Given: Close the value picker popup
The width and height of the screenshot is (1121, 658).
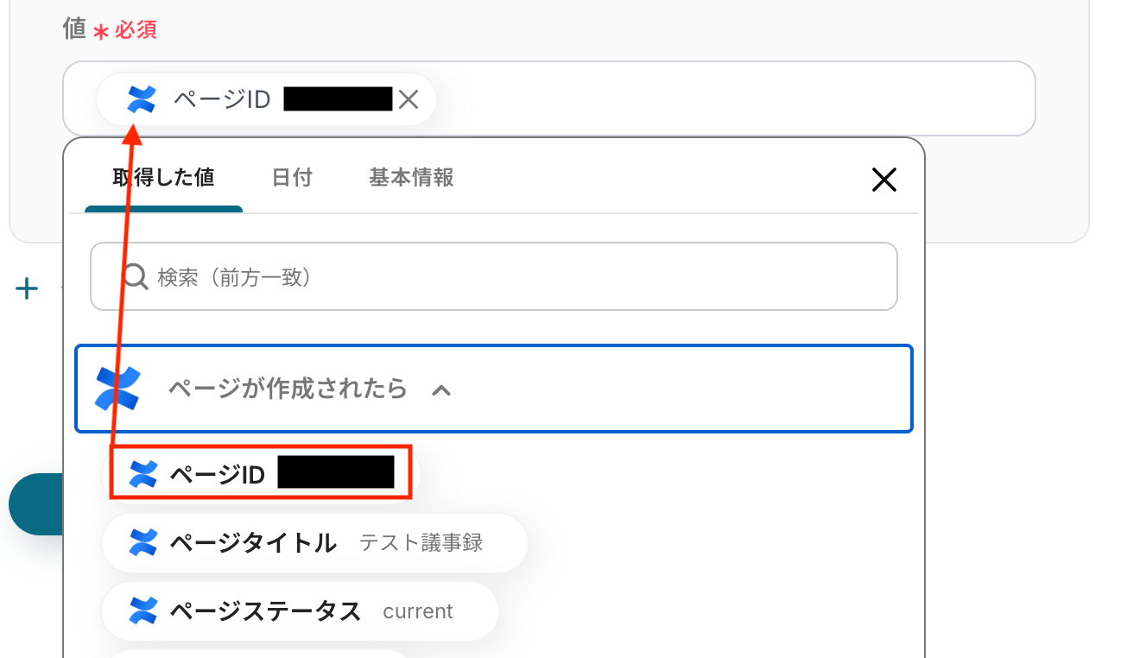Looking at the screenshot, I should [883, 180].
